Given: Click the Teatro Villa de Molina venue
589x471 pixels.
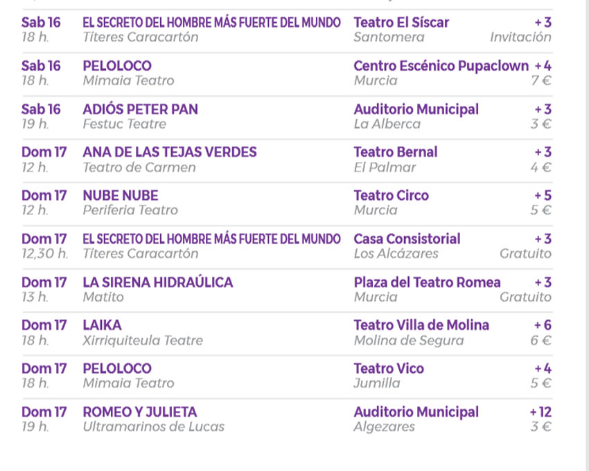Looking at the screenshot, I should point(421,325).
